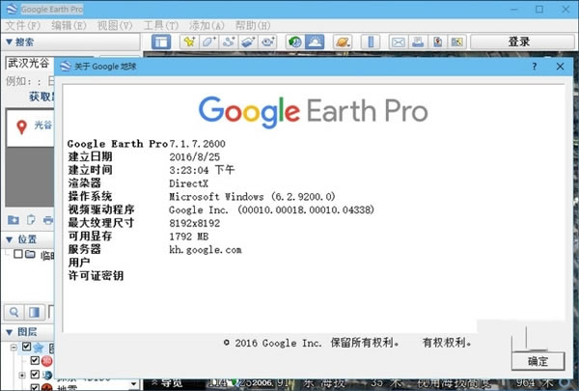Toggle the sidebar visibility toolbar icon
The image size is (579, 391).
pos(161,42)
